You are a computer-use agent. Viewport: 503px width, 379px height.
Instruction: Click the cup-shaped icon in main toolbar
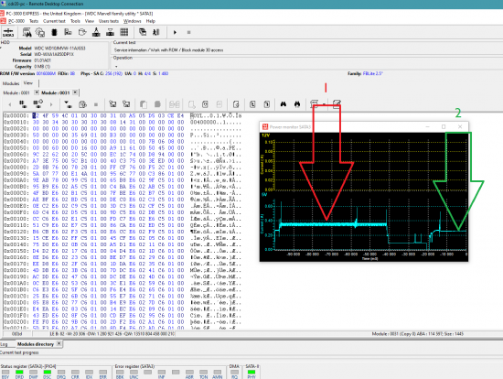pos(82,32)
